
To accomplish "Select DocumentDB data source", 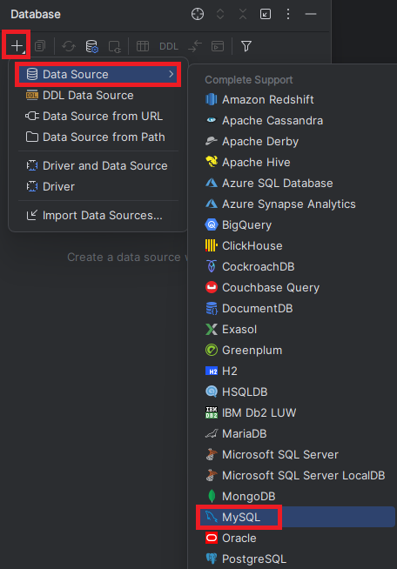I will [x=296, y=309].
